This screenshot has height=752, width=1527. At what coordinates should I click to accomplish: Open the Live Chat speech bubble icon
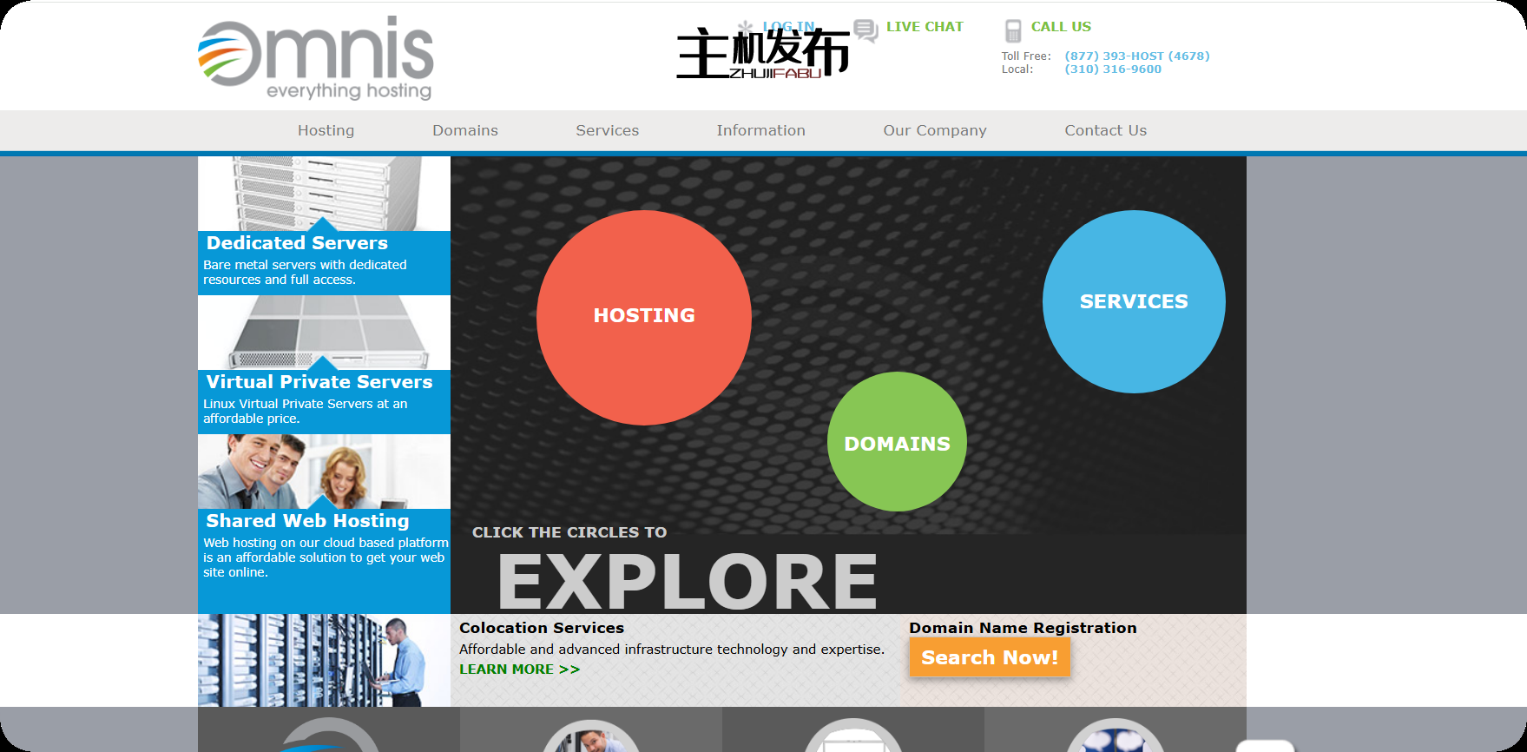[866, 30]
